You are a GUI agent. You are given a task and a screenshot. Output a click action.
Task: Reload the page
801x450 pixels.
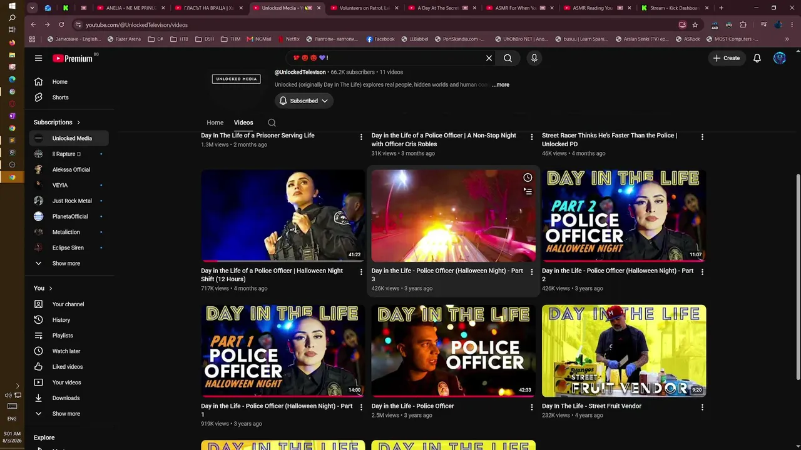coord(61,25)
